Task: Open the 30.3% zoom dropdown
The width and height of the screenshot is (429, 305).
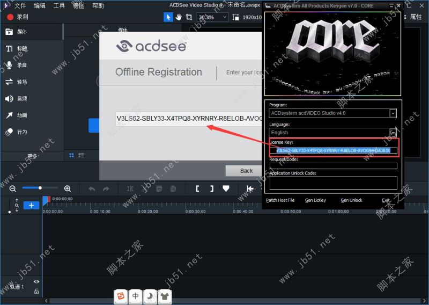Action: (212, 17)
